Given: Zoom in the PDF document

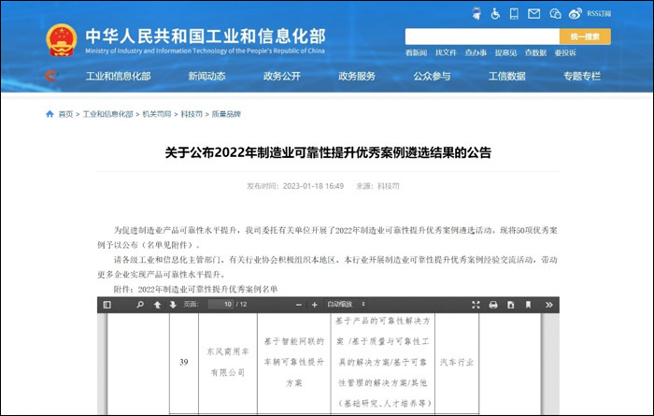Looking at the screenshot, I should click(x=315, y=305).
